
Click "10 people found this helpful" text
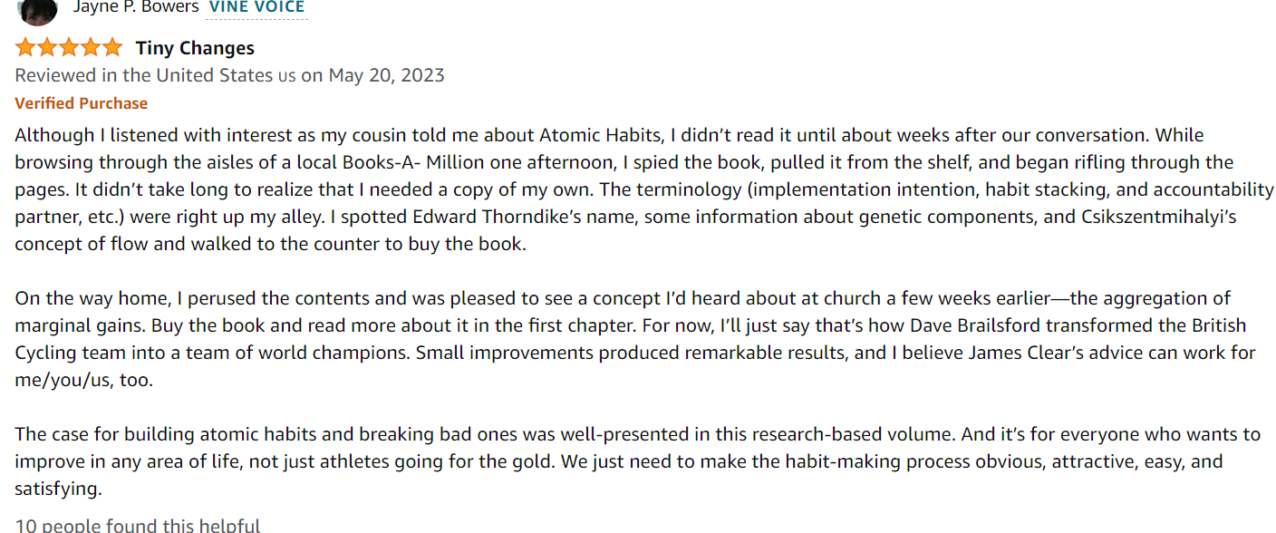pyautogui.click(x=138, y=525)
